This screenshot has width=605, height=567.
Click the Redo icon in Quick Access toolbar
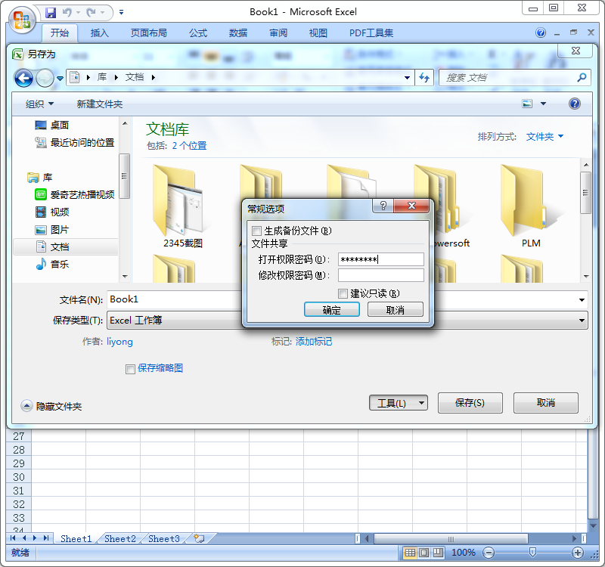point(91,13)
